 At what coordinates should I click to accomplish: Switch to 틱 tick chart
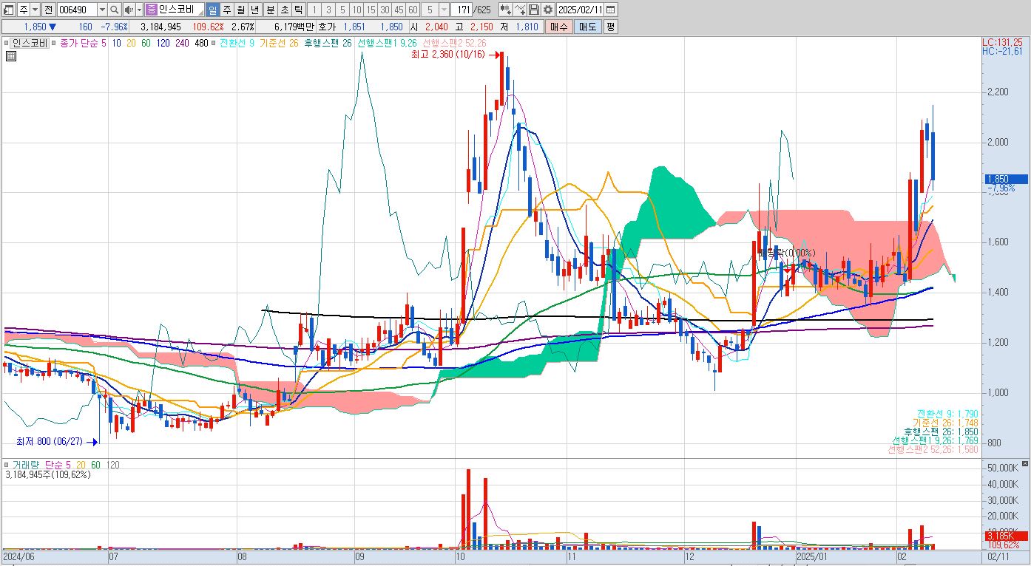click(297, 10)
